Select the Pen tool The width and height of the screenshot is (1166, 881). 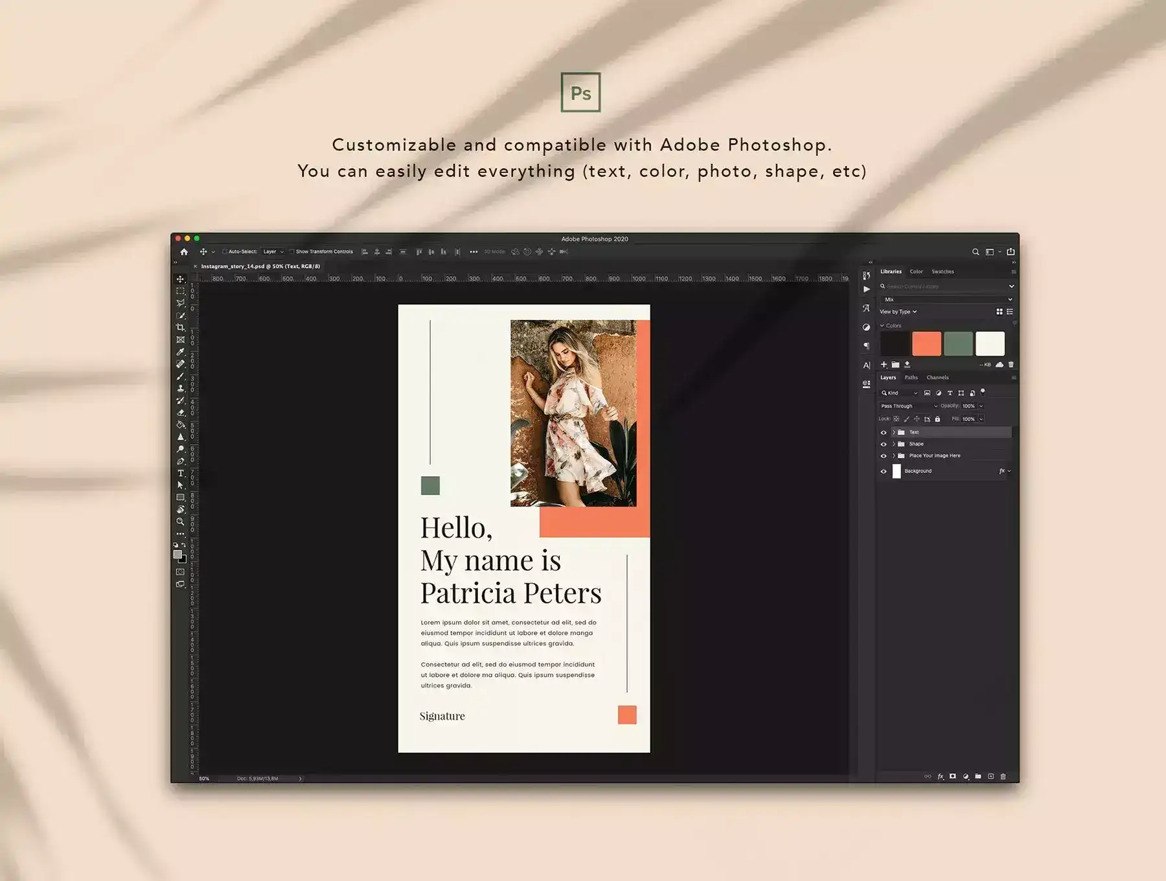coord(181,461)
